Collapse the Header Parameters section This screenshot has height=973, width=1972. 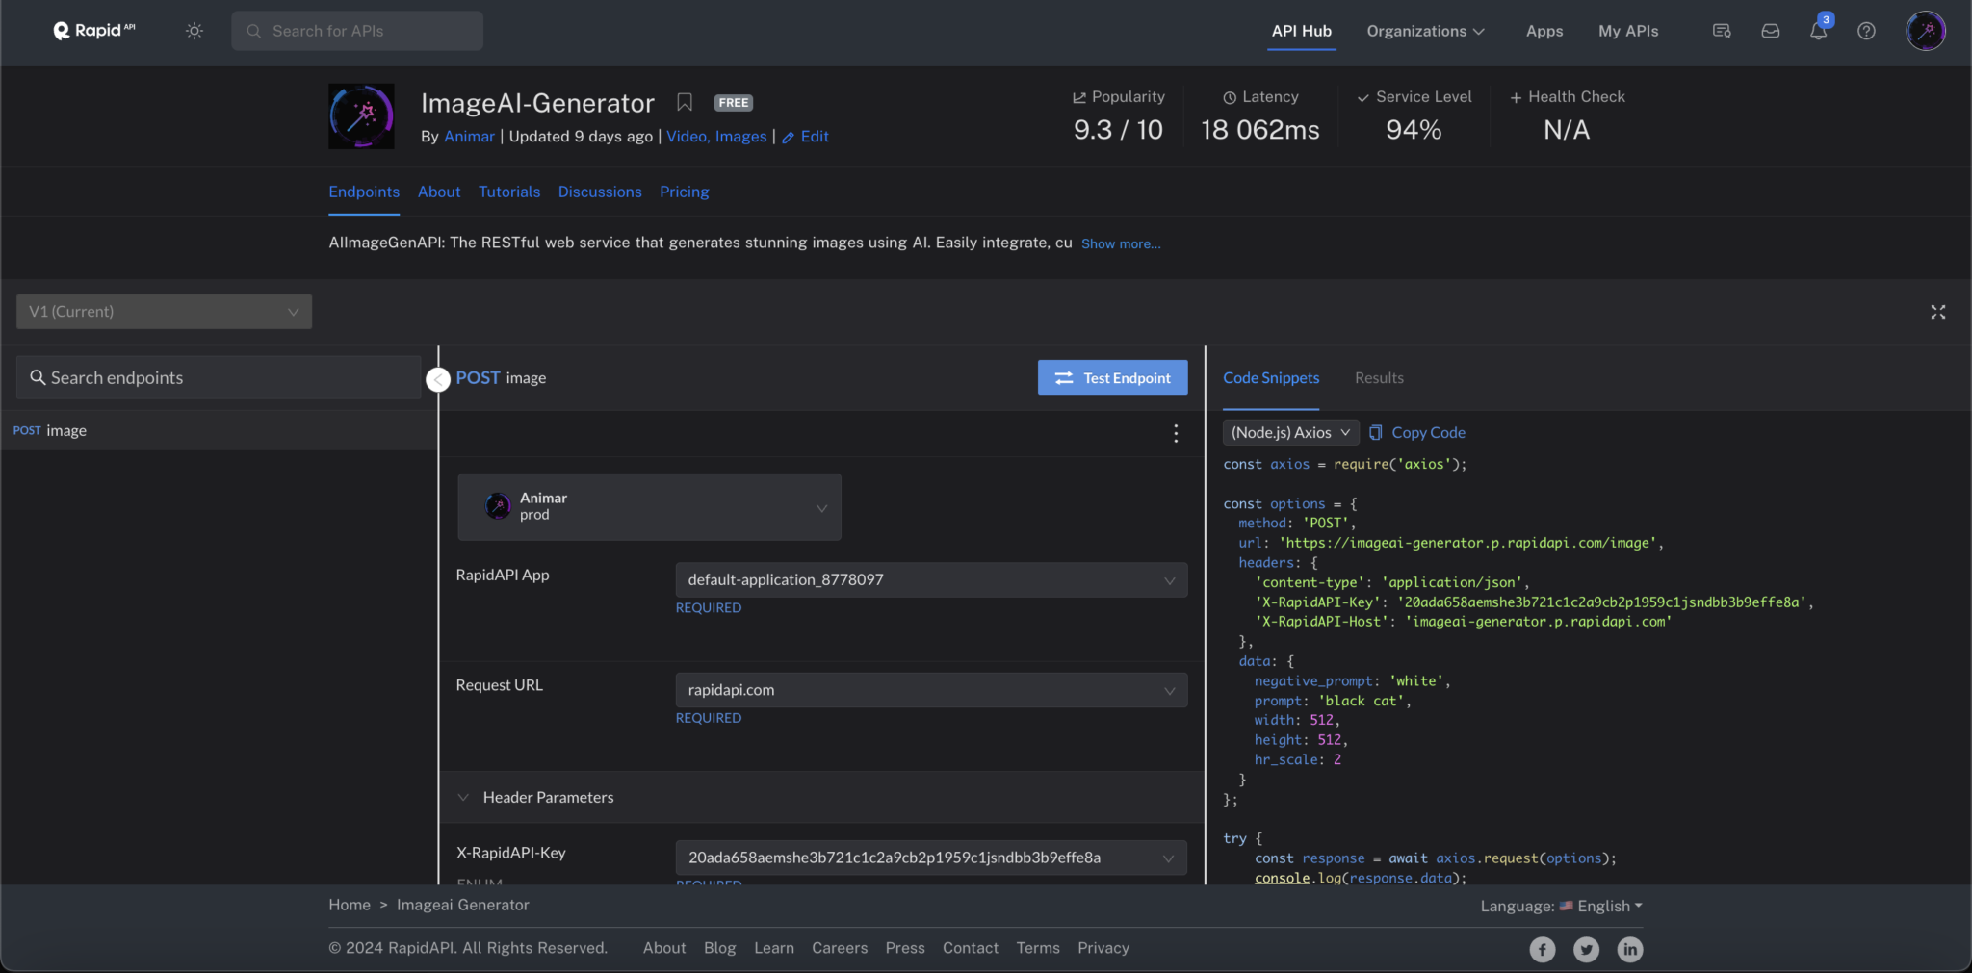pyautogui.click(x=465, y=797)
